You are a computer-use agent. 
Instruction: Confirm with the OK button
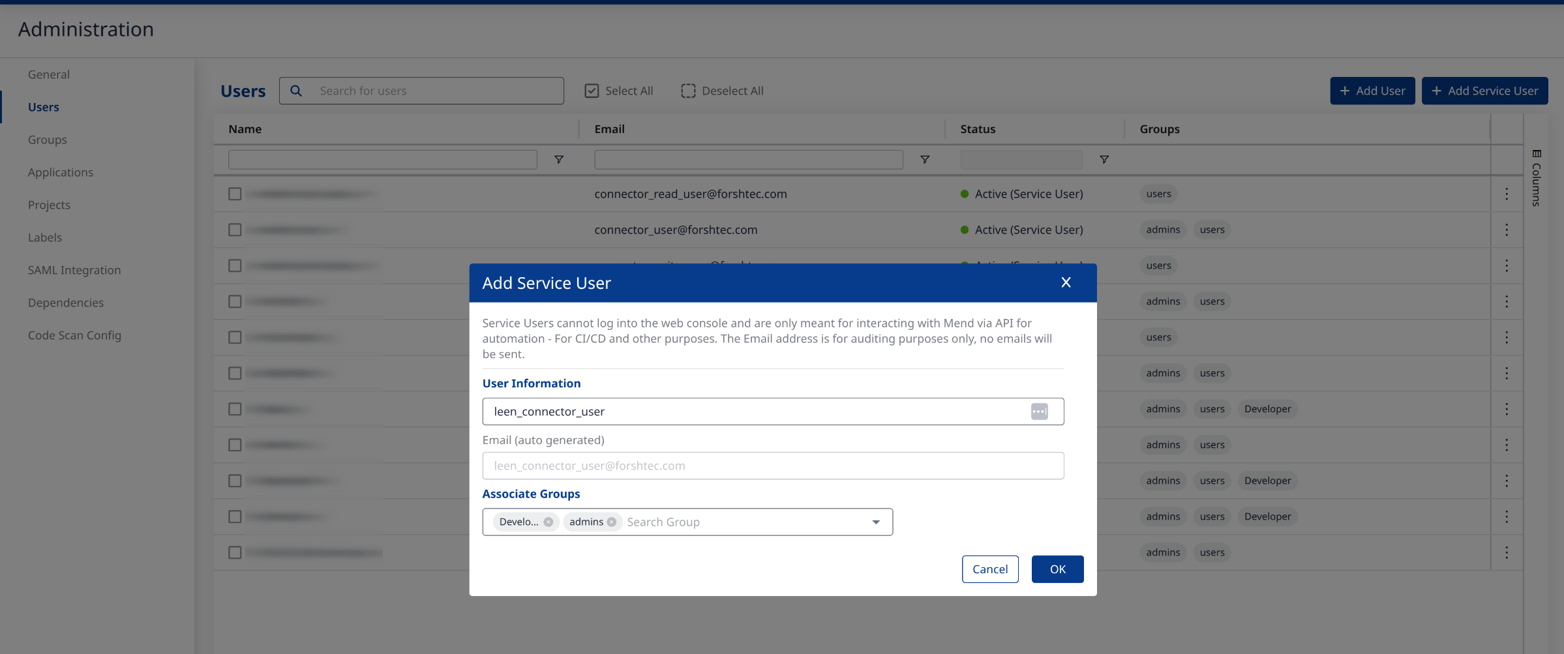tap(1057, 569)
